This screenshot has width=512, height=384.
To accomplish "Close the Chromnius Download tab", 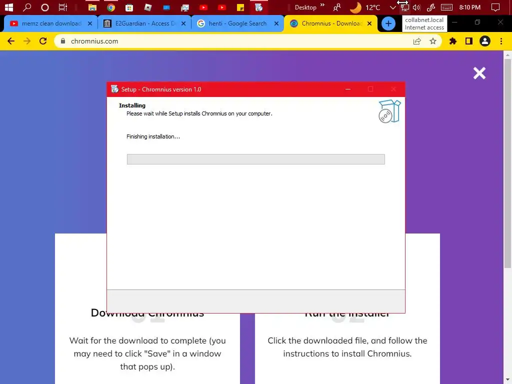I will [369, 23].
